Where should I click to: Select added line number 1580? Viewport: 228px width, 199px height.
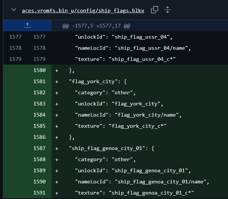click(39, 70)
